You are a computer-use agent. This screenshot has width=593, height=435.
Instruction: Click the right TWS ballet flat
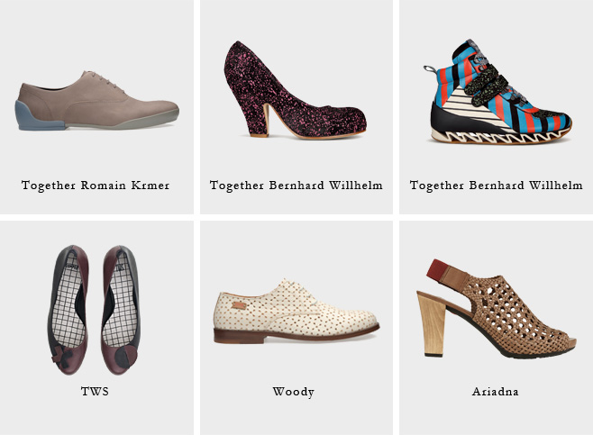121,310
